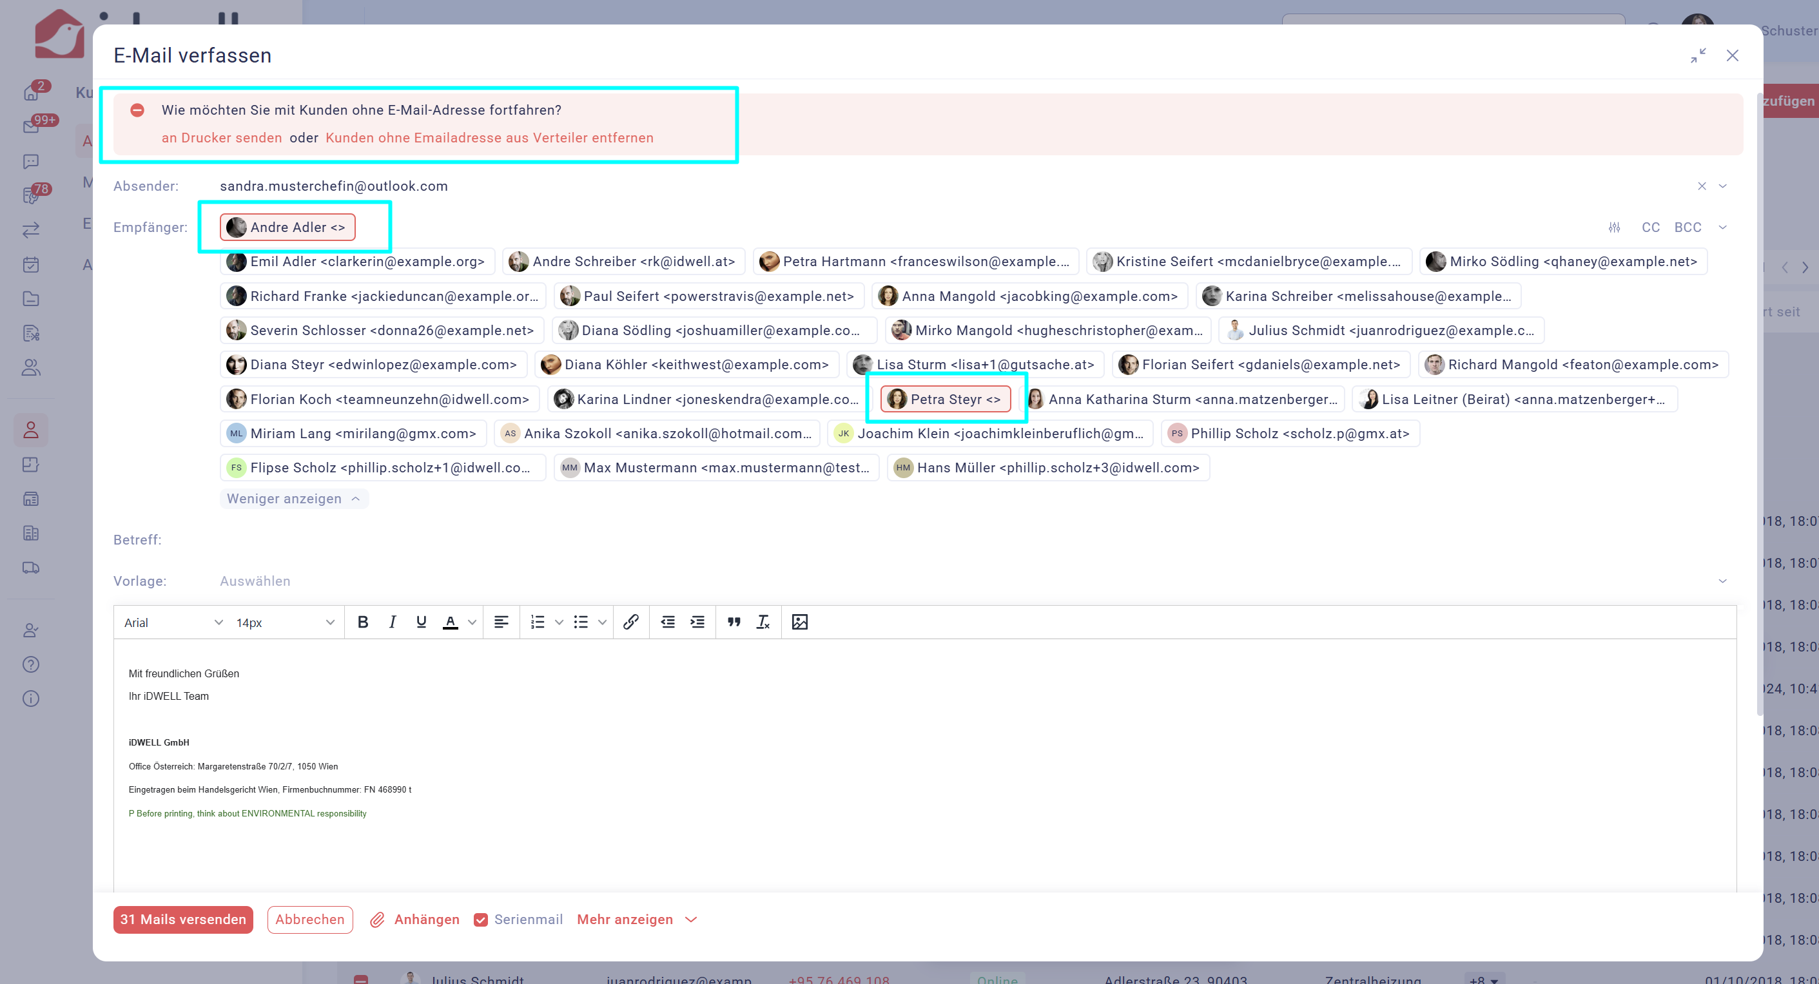Viewport: 1819px width, 984px height.
Task: Expand the Absender sender dropdown chevron
Action: point(1722,186)
